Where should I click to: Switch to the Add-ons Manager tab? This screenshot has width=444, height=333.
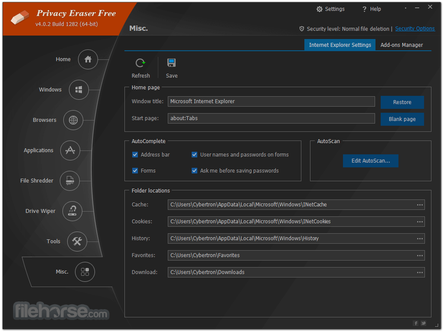coord(402,45)
